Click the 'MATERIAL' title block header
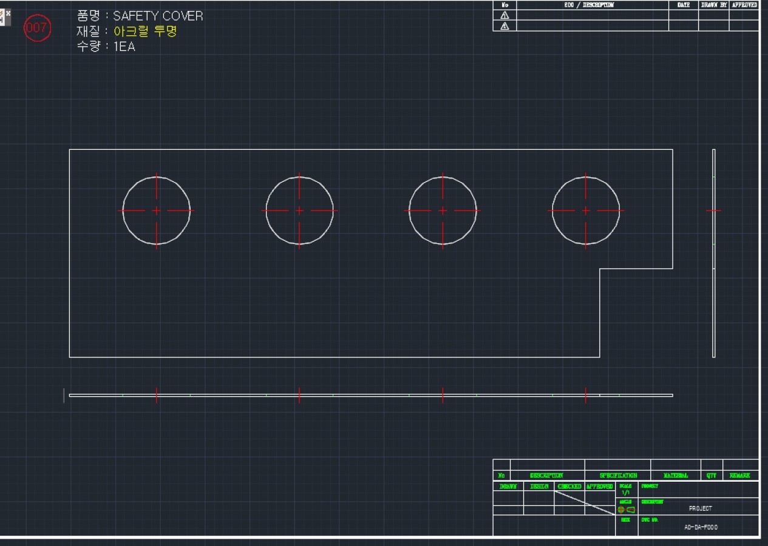This screenshot has height=546, width=768. click(x=675, y=476)
